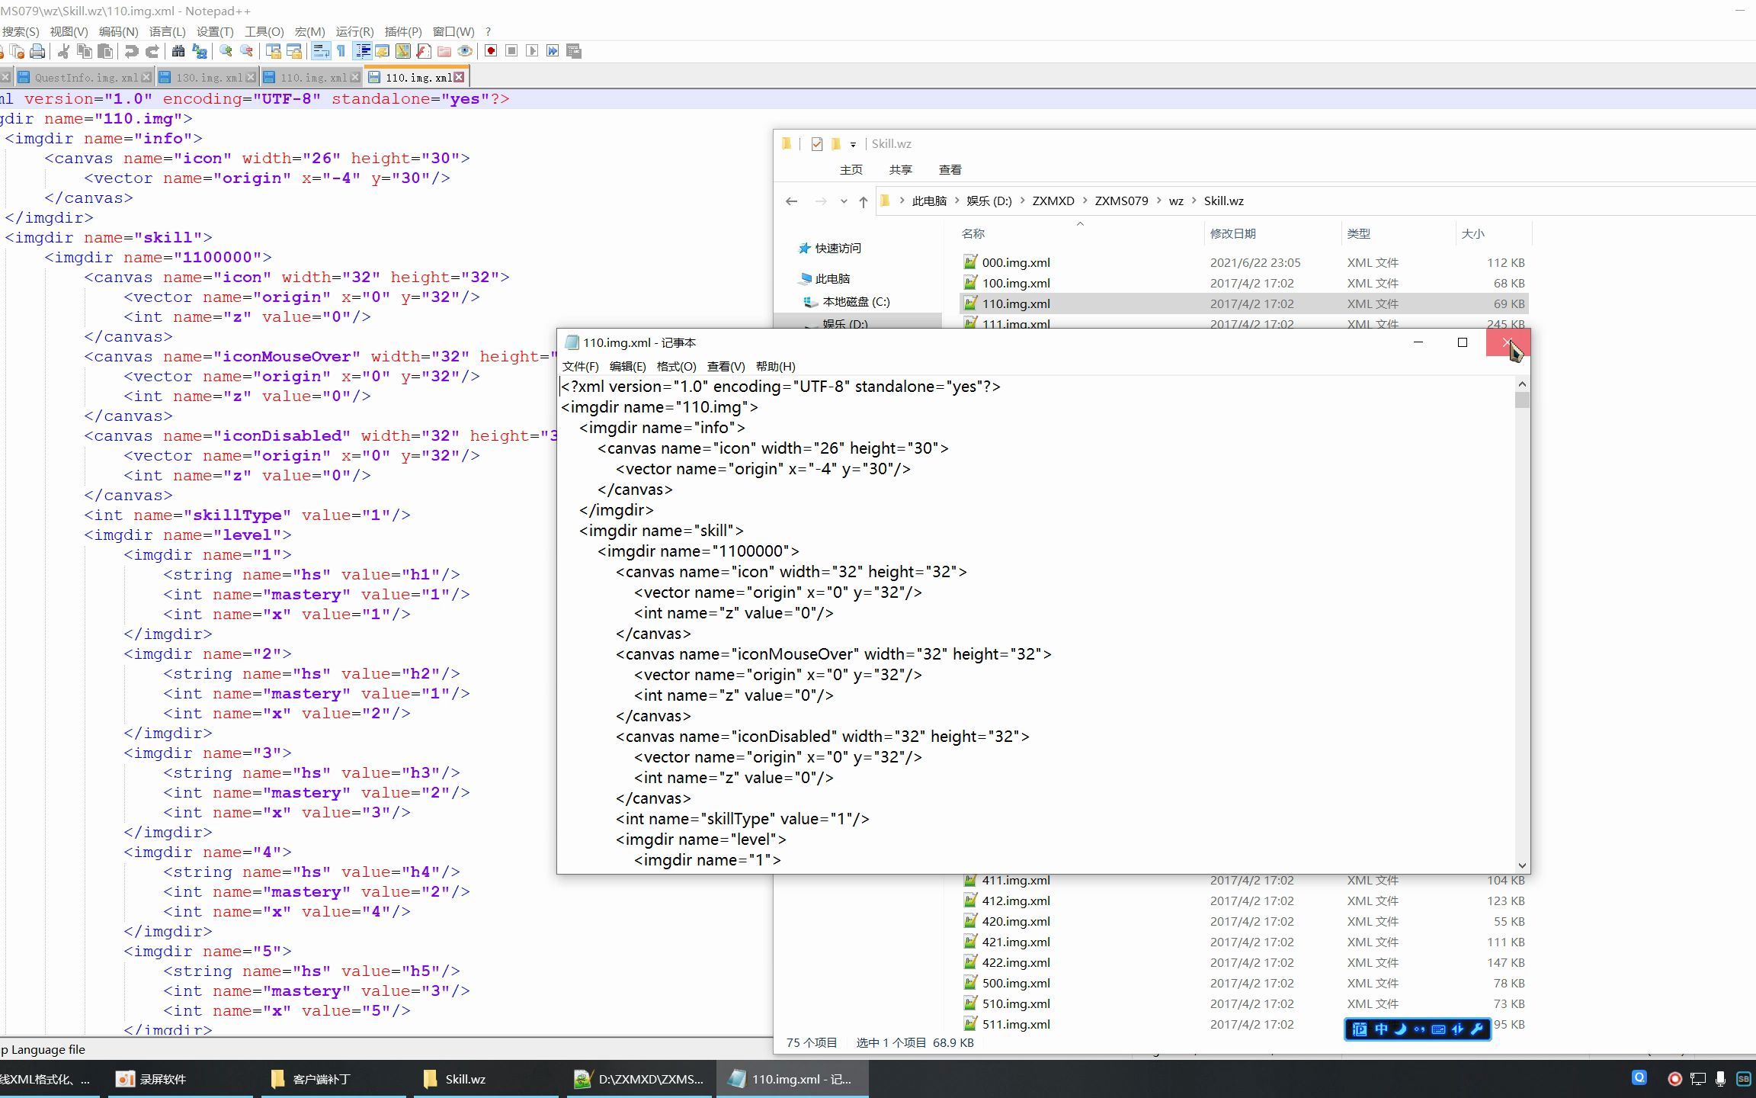
Task: Click the Undo arrow in Notepad++ toolbar
Action: click(131, 51)
